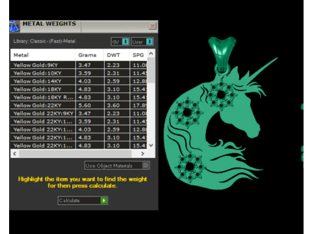Click the 17.8 SPG value

point(140,105)
